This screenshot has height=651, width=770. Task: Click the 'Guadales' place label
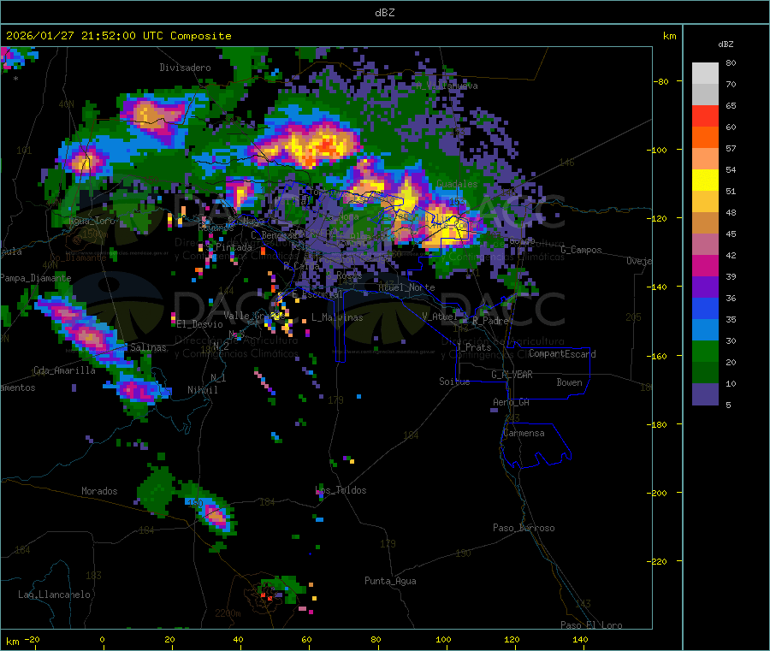(457, 184)
